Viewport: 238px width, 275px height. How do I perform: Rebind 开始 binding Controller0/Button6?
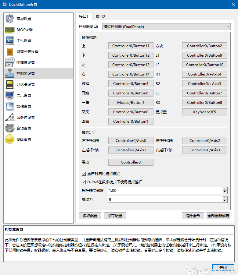(x=131, y=93)
